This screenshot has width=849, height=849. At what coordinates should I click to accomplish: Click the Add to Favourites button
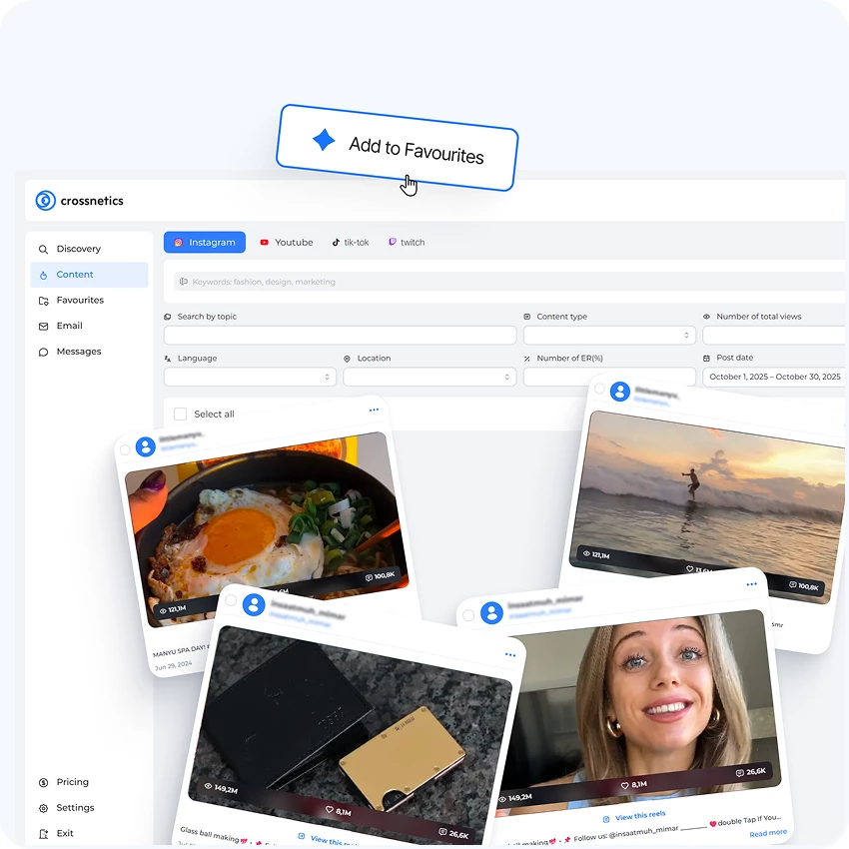tap(398, 147)
